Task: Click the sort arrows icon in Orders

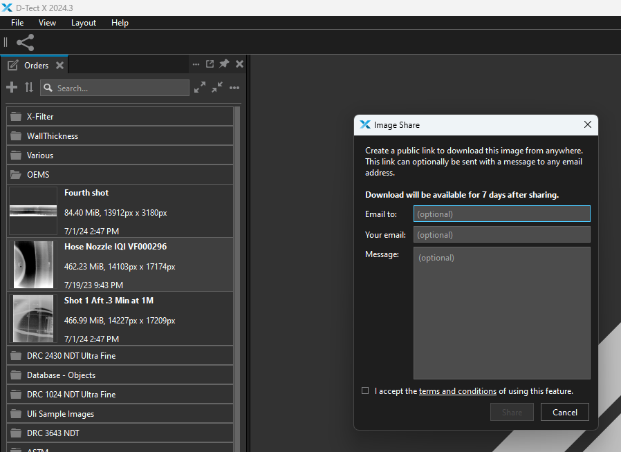Action: point(29,87)
